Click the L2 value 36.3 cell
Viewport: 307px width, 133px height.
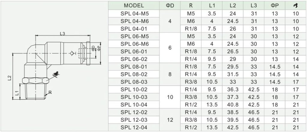233,89
